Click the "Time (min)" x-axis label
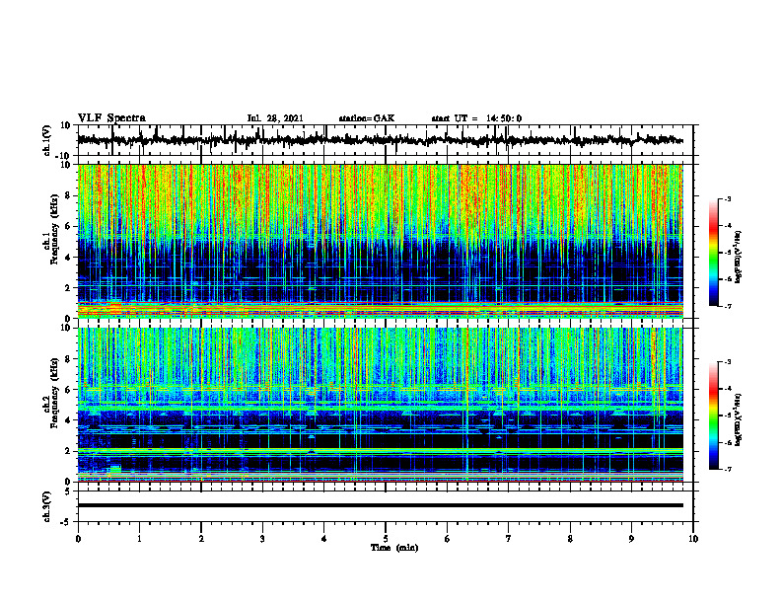Image resolution: width=781 pixels, height=604 pixels. tap(394, 548)
